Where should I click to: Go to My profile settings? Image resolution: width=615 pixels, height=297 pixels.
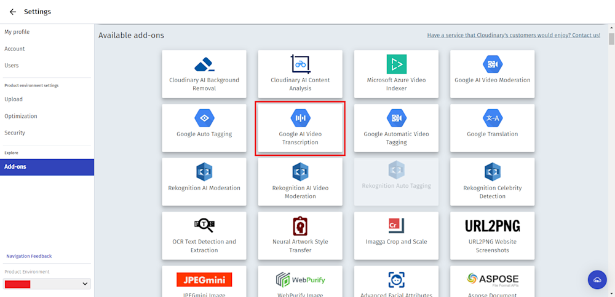(17, 32)
